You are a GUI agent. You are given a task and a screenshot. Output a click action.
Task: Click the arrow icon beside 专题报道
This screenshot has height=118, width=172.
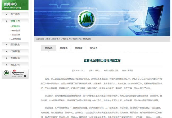pos(6,58)
